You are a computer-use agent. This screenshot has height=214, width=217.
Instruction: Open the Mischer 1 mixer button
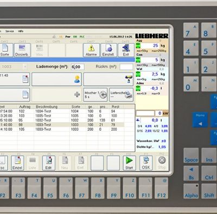coord(95,95)
